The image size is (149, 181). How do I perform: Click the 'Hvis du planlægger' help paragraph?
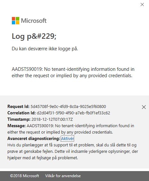[73, 151]
